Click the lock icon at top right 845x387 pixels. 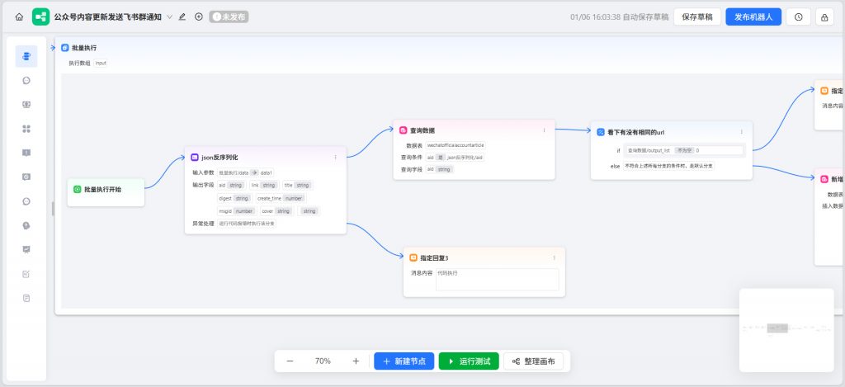[824, 17]
